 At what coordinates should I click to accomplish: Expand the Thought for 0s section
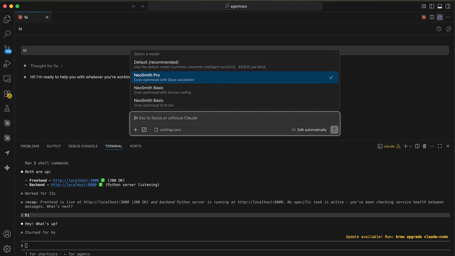click(x=47, y=66)
